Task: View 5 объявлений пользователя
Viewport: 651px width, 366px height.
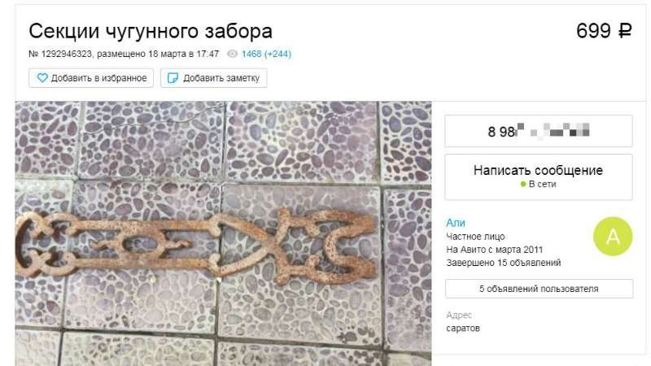Action: pyautogui.click(x=539, y=289)
